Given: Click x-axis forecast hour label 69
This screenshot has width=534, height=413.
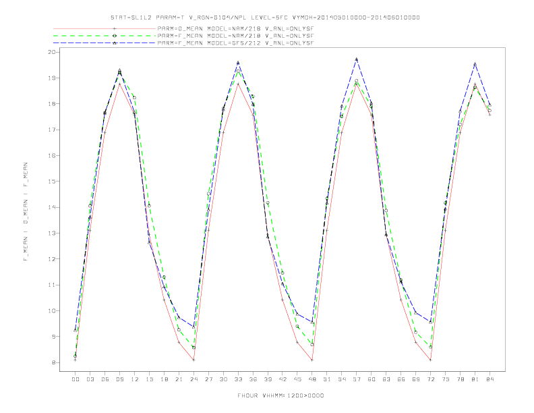Looking at the screenshot, I should (x=416, y=379).
